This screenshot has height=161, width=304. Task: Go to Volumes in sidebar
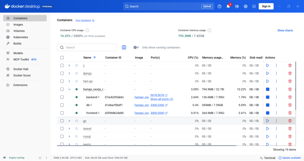(25, 31)
